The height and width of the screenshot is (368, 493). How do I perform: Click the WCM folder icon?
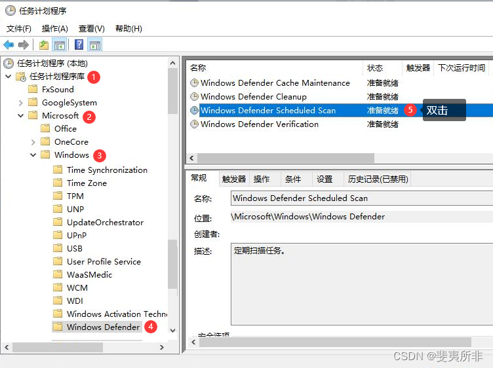click(x=58, y=287)
